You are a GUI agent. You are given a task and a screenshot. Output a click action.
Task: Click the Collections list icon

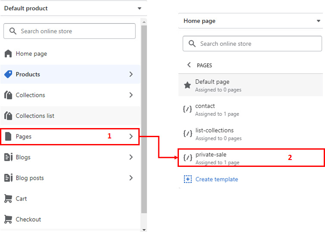[8, 116]
